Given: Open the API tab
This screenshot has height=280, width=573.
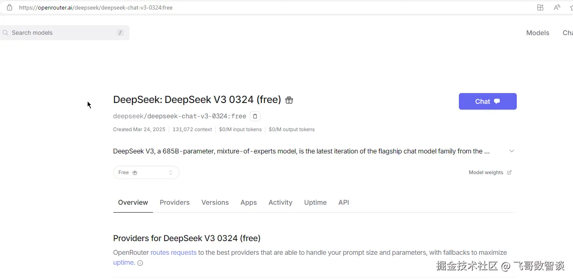Looking at the screenshot, I should 344,202.
